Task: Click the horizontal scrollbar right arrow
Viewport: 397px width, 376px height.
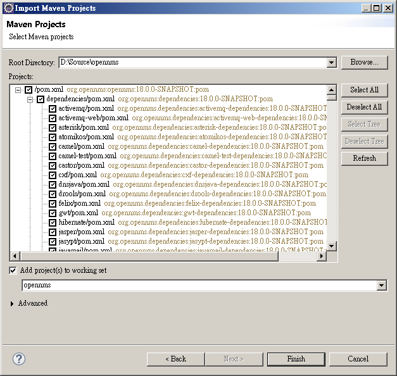Action: tap(322, 256)
